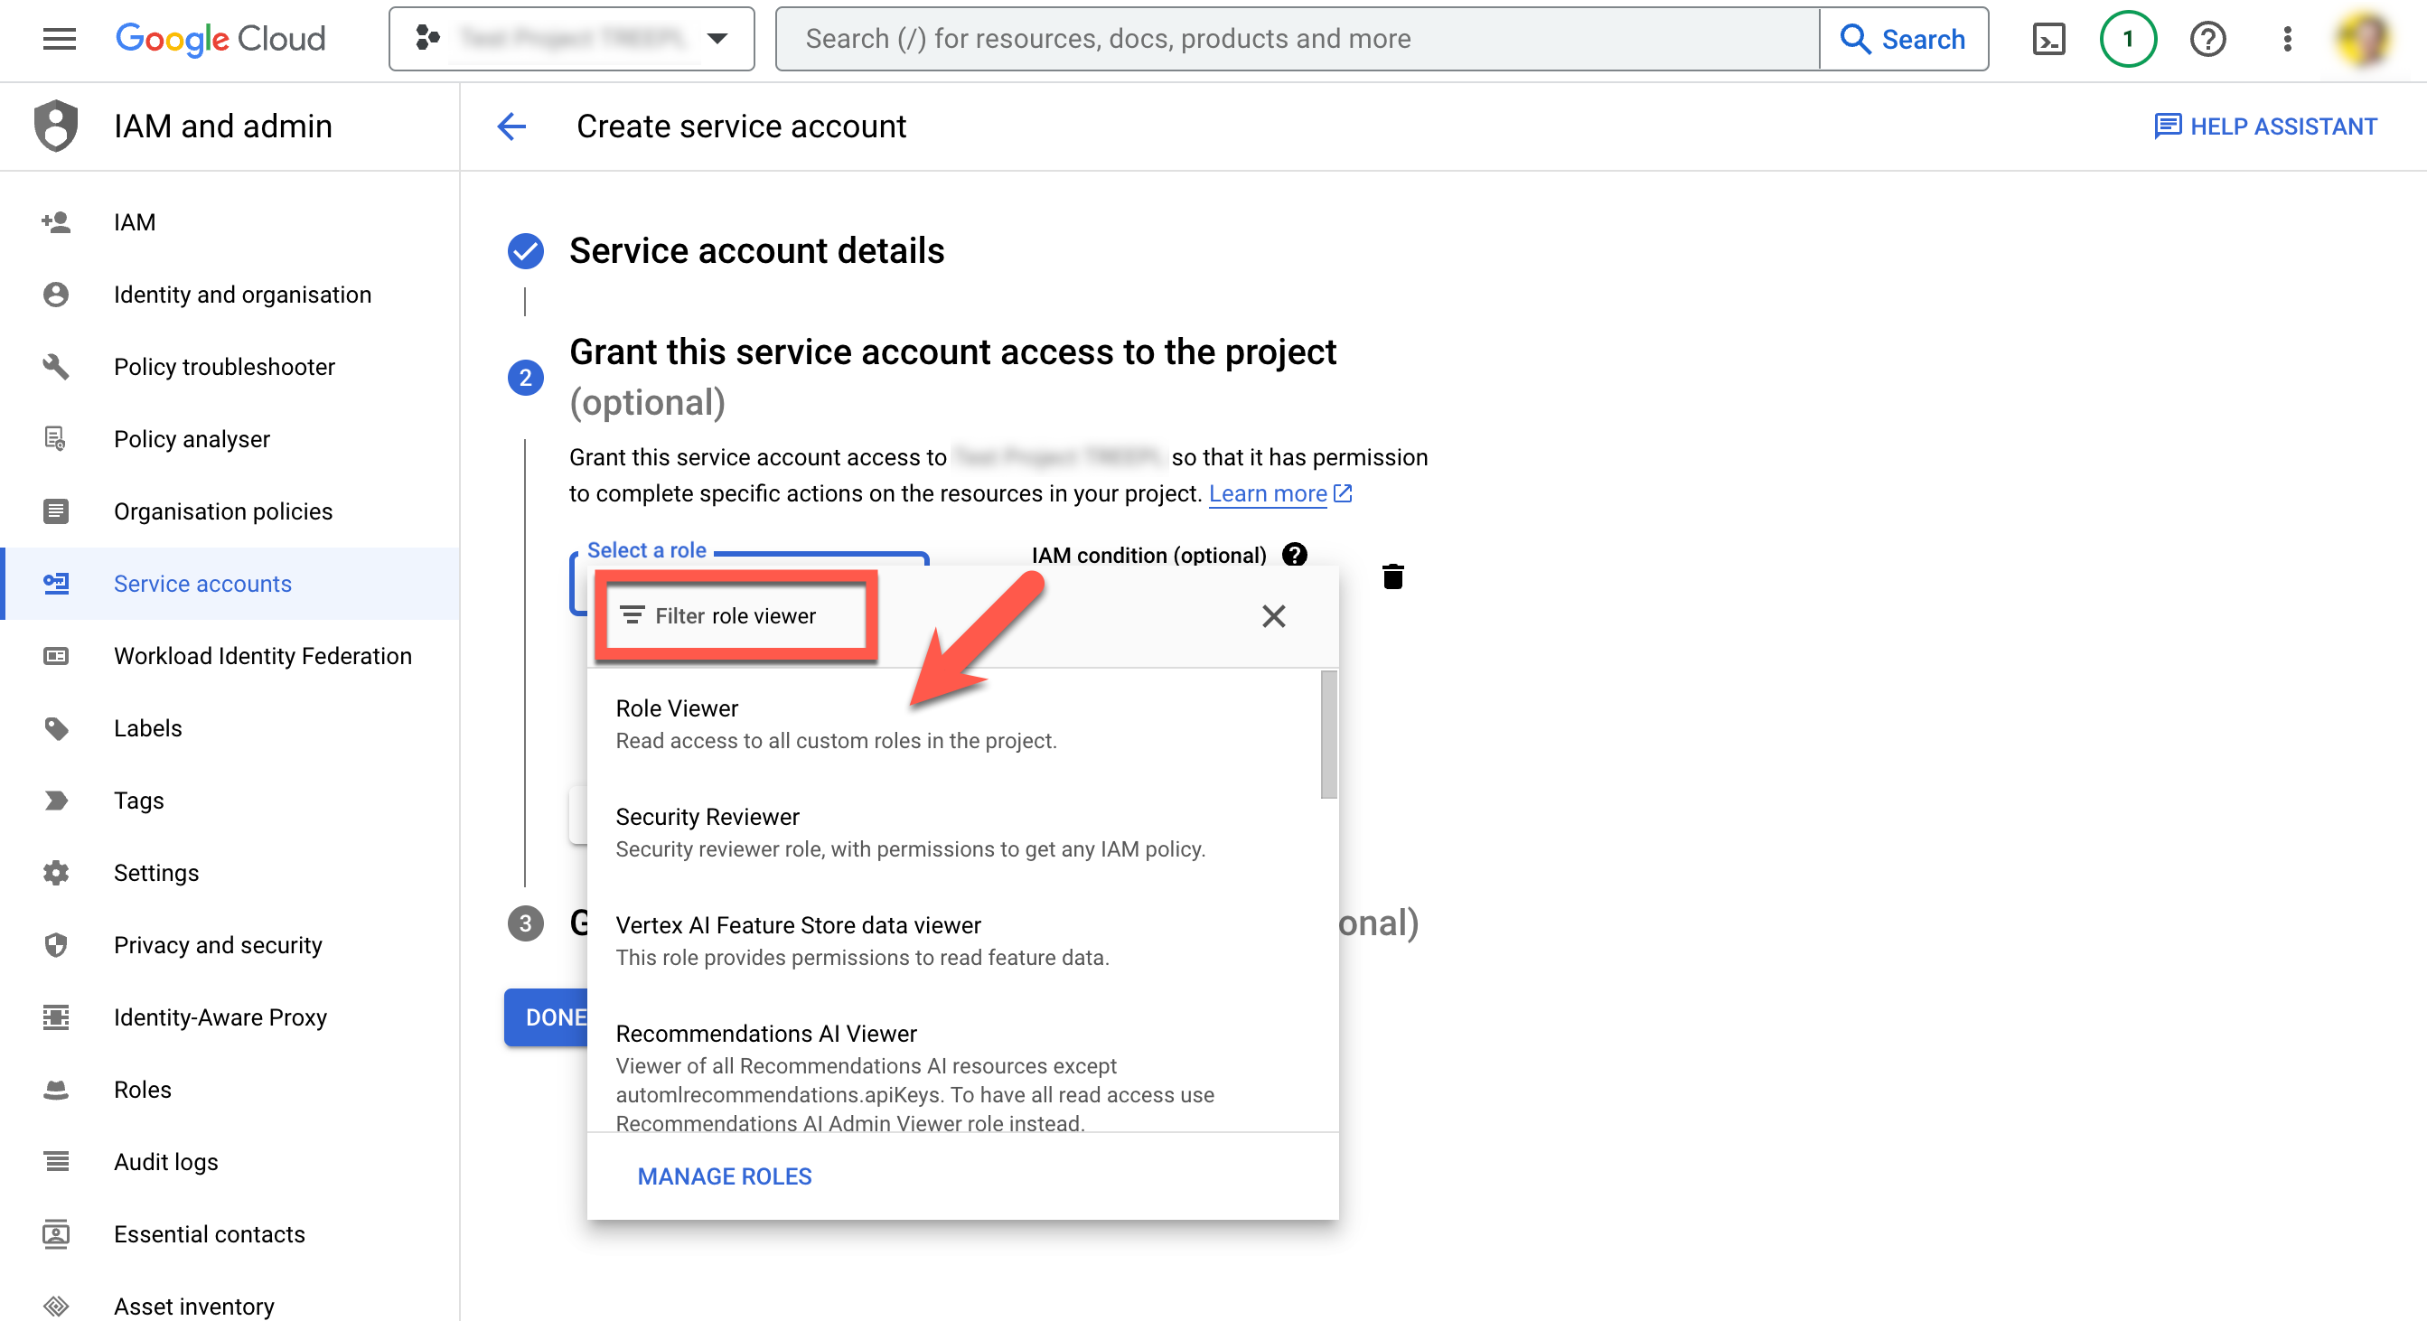This screenshot has width=2427, height=1321.
Task: Activate Cloud Shell terminal icon
Action: [2048, 39]
